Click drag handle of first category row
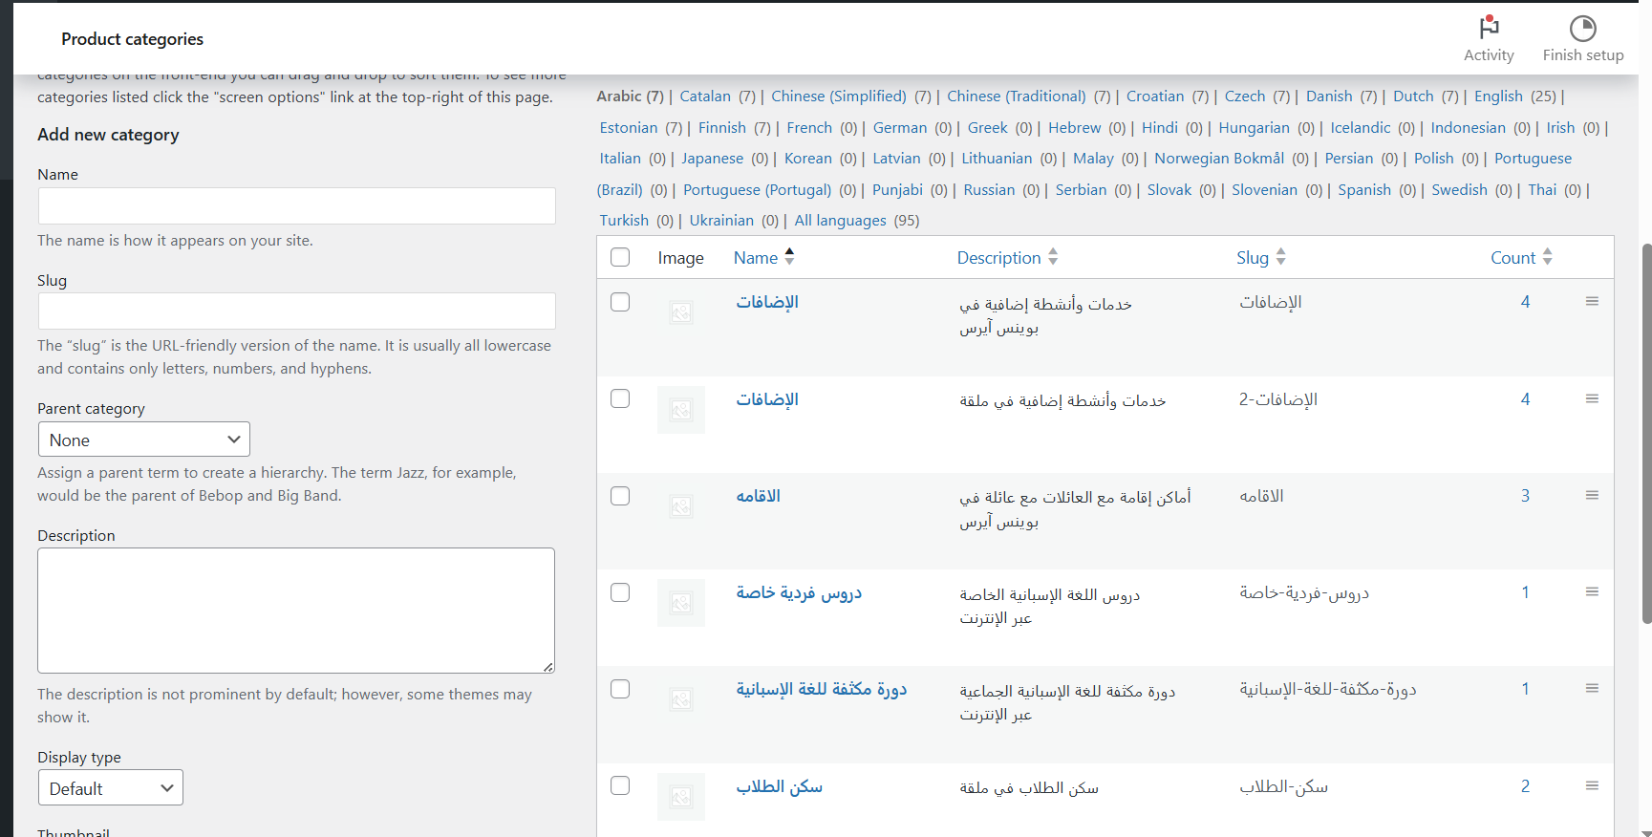This screenshot has height=837, width=1652. point(1592,302)
